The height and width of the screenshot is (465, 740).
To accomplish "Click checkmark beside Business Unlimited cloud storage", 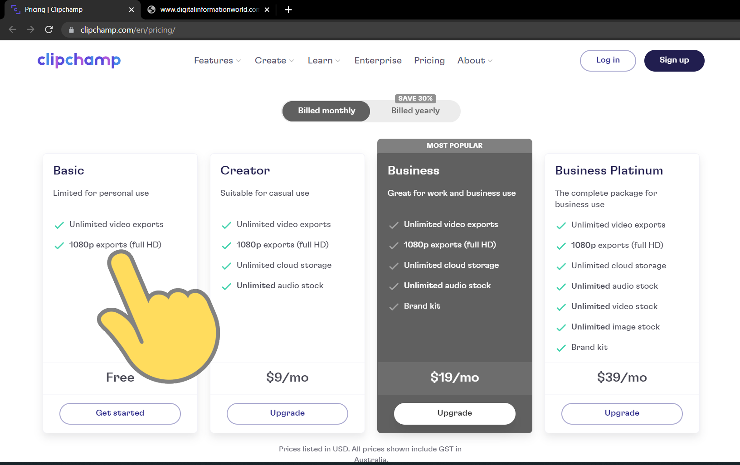I will (x=394, y=266).
